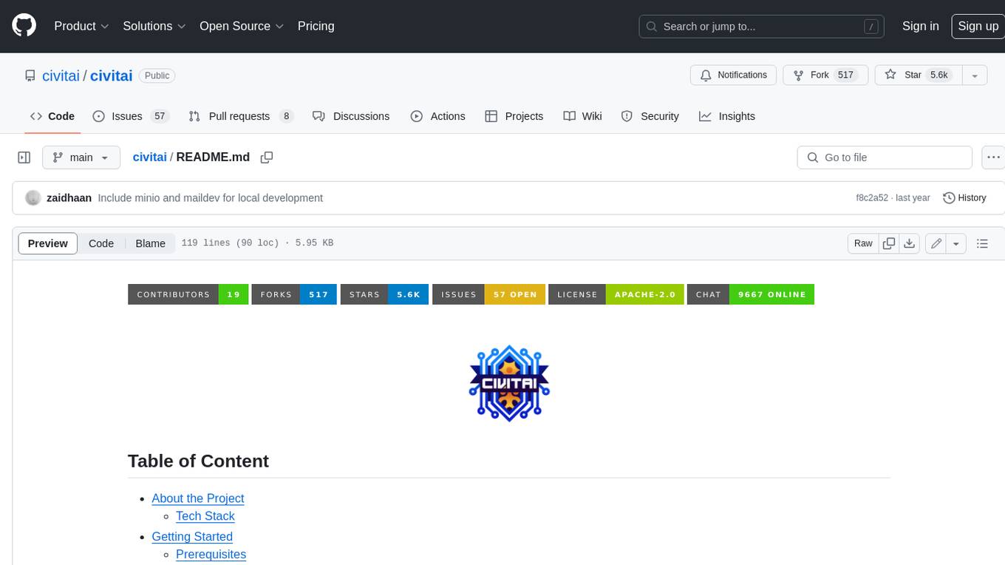This screenshot has height=565, width=1005.
Task: Open the civitai owner link
Action: (61, 75)
